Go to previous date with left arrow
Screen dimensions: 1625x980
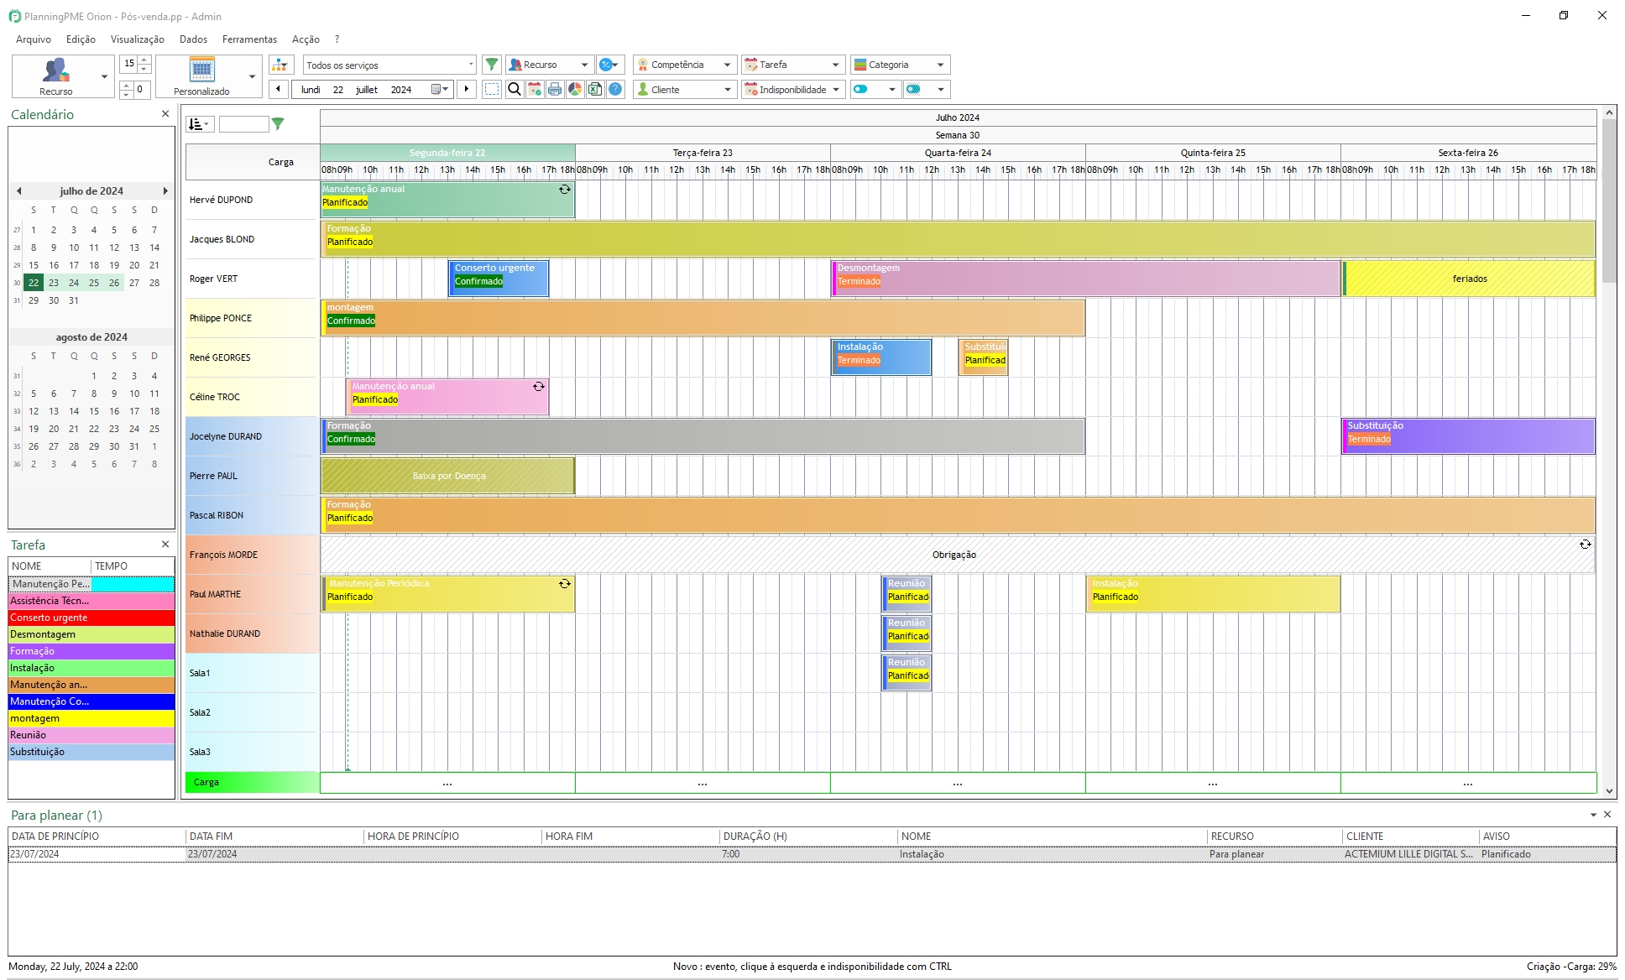[279, 89]
